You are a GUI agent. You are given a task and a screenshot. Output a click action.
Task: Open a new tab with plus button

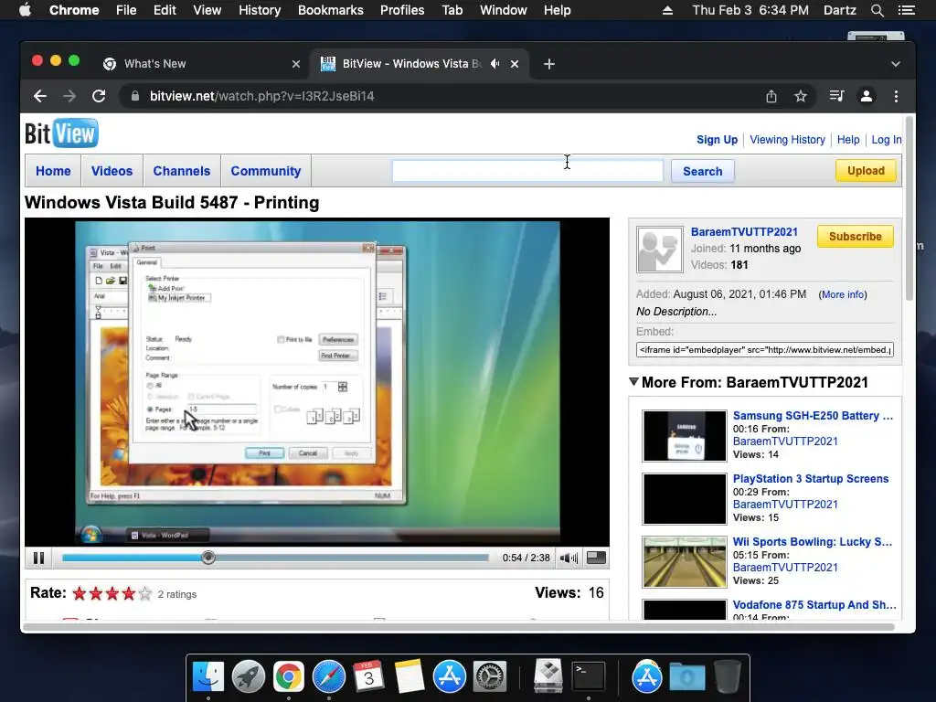pos(549,64)
